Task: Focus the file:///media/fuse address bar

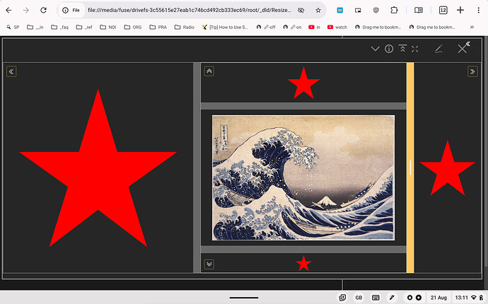Action: 190,11
